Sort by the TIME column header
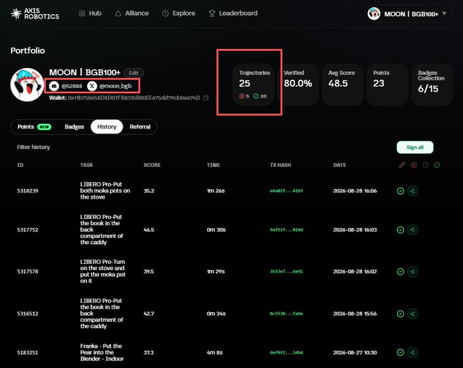 (213, 165)
